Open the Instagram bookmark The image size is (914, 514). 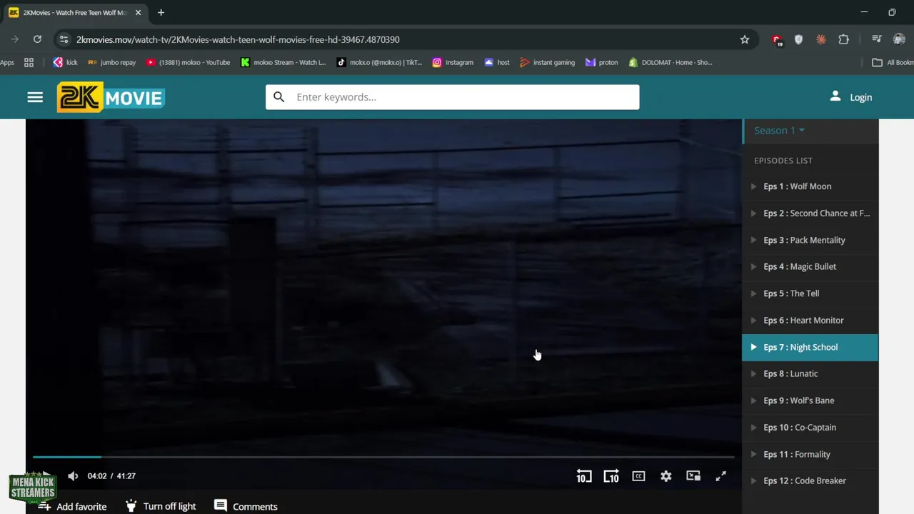pyautogui.click(x=453, y=62)
